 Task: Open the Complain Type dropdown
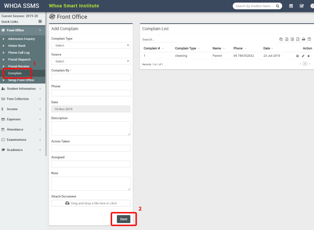tap(91, 45)
